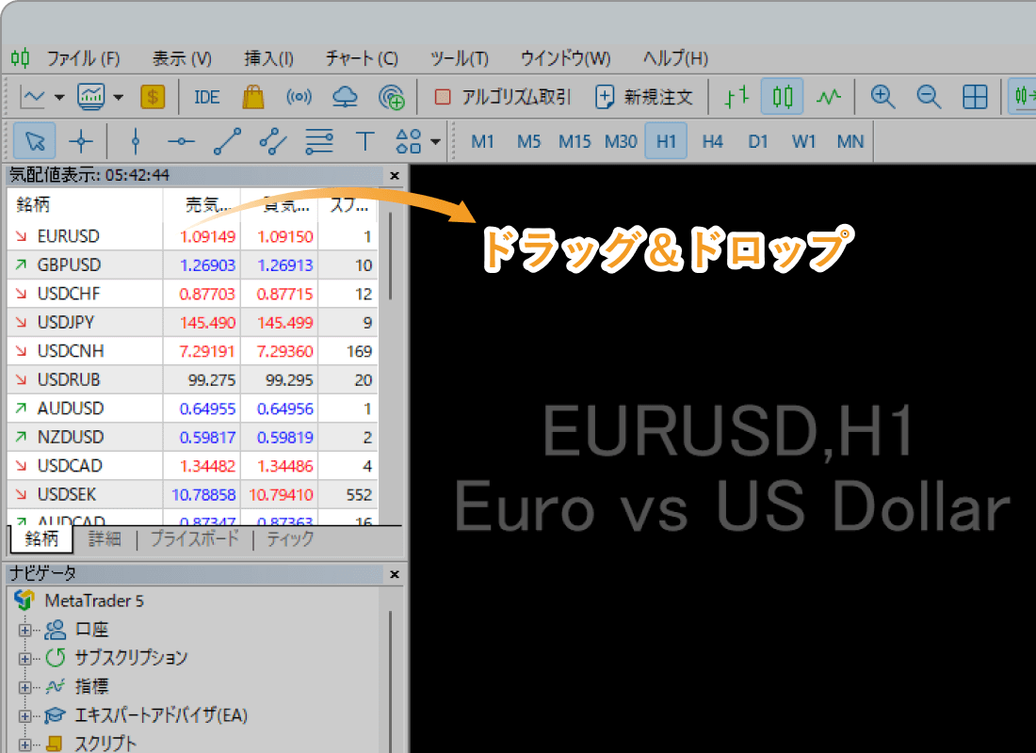Switch to line chart mode

tap(829, 97)
